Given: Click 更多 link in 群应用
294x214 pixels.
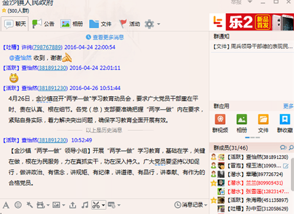Looking at the screenshot, I should 288,106.
